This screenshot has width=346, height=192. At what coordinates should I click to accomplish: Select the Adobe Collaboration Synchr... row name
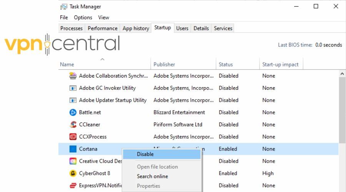coord(113,76)
